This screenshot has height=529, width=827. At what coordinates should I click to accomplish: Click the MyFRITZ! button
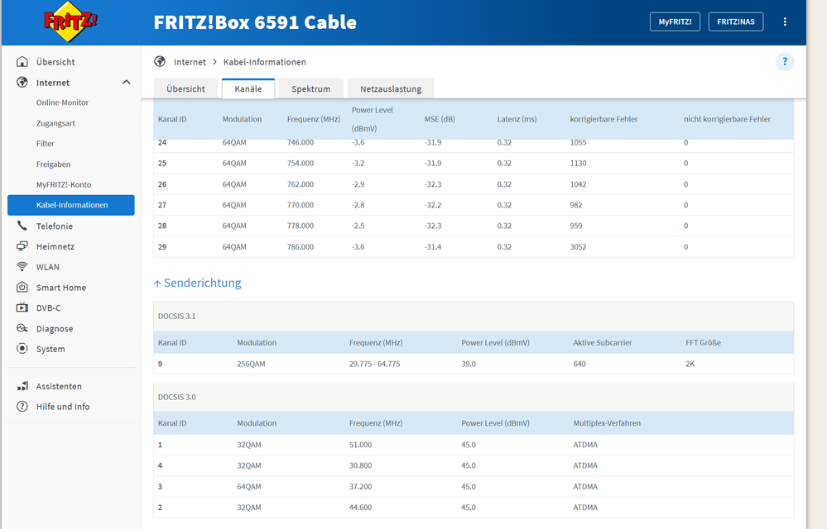tap(676, 21)
